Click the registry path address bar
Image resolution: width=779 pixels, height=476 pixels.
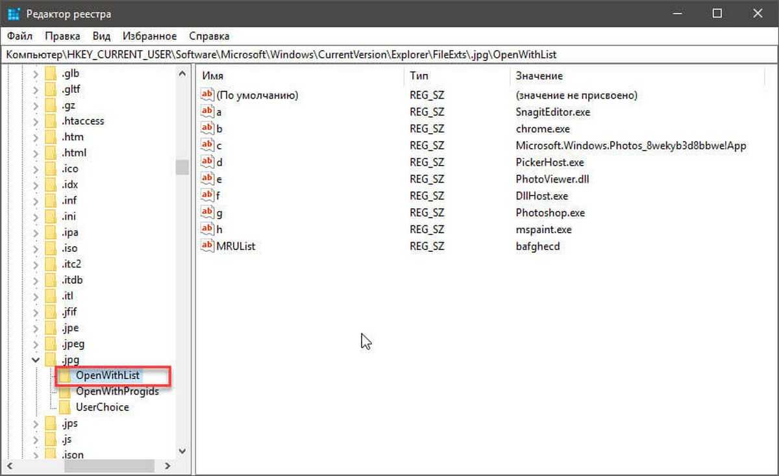click(389, 55)
